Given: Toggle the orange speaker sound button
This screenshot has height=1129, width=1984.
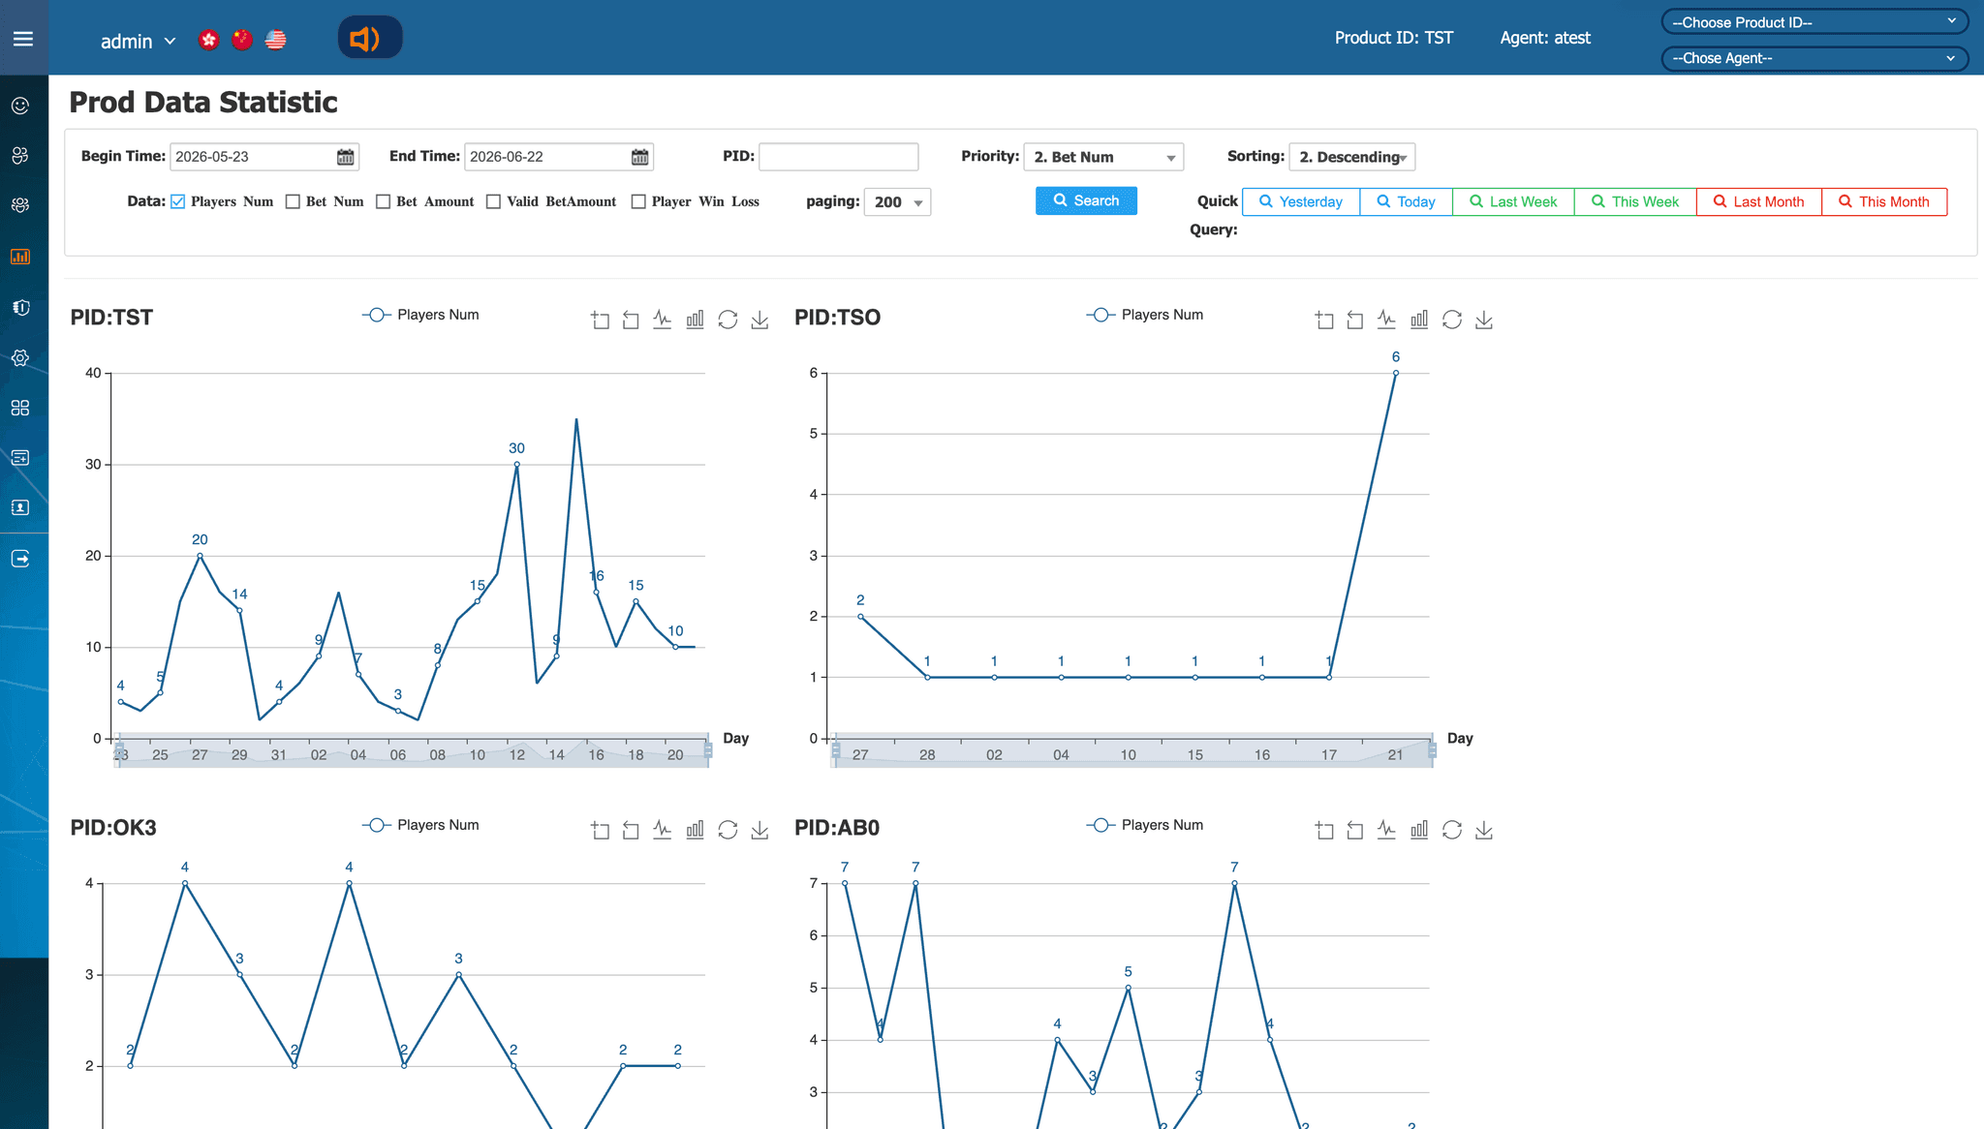Looking at the screenshot, I should point(370,38).
